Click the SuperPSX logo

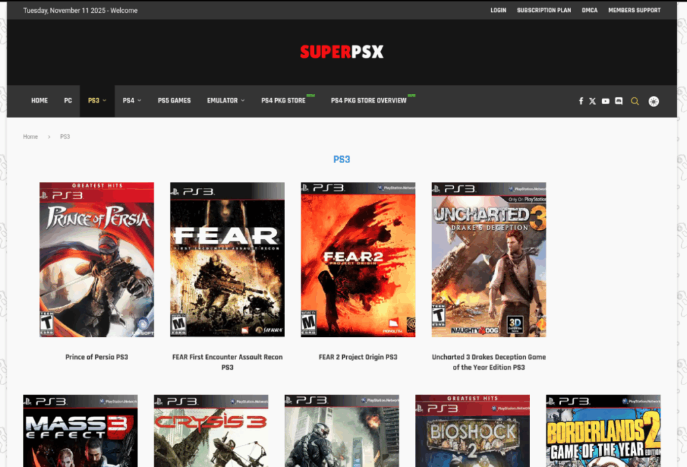coord(341,52)
